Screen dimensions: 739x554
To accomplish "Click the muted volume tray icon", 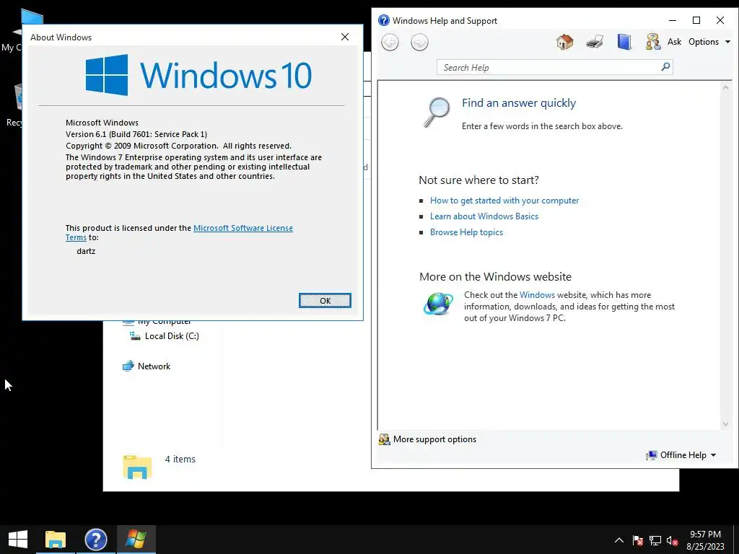I will click(673, 540).
